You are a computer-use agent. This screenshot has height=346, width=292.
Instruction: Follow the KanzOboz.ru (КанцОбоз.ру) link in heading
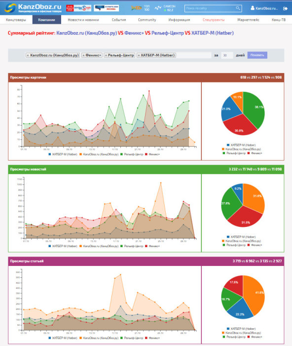(86, 33)
